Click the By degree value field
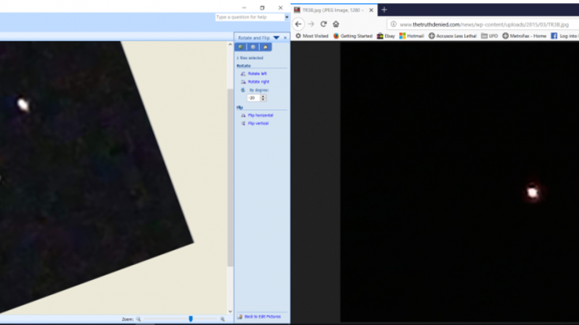 point(253,98)
